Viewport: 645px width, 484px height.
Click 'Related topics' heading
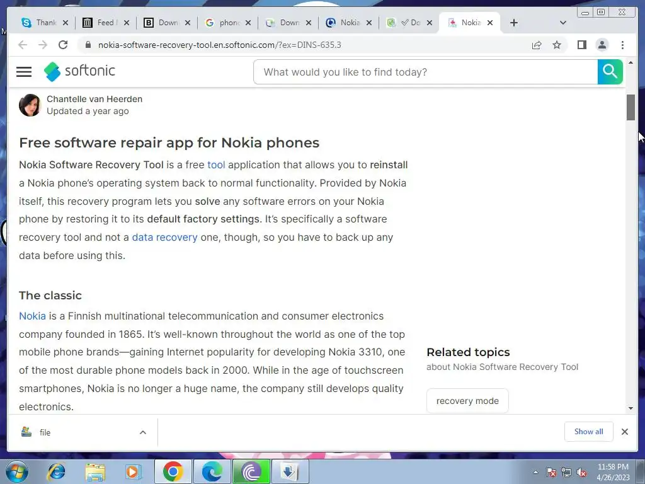pyautogui.click(x=468, y=352)
